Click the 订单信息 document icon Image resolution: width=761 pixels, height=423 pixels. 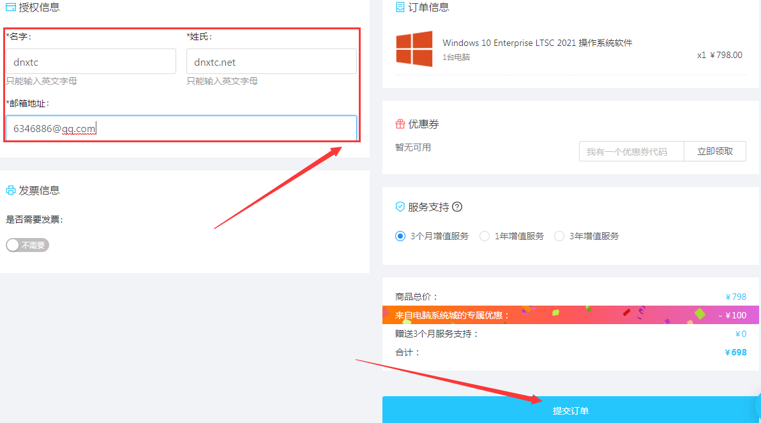[400, 7]
